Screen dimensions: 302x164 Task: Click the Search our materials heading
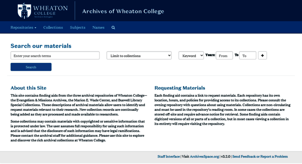pyautogui.click(x=41, y=46)
